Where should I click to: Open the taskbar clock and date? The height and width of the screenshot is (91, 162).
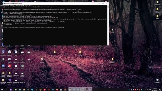click(x=155, y=89)
